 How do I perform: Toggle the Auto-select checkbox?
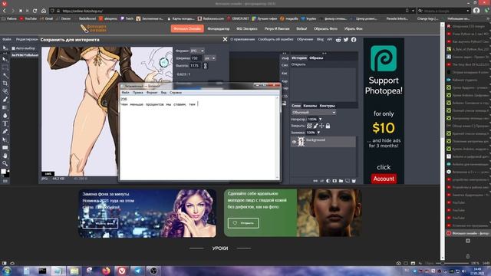(x=14, y=48)
